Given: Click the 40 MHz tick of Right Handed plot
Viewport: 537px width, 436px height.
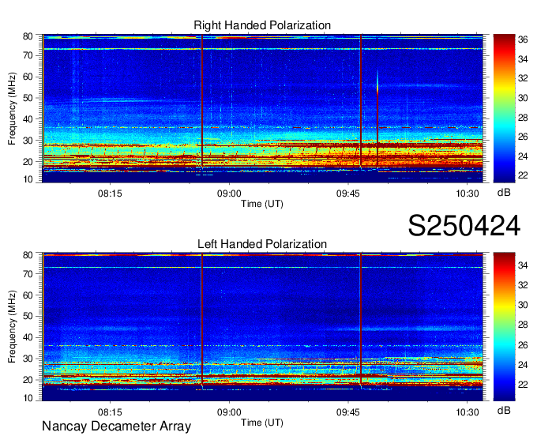Looking at the screenshot, I should 28,119.
